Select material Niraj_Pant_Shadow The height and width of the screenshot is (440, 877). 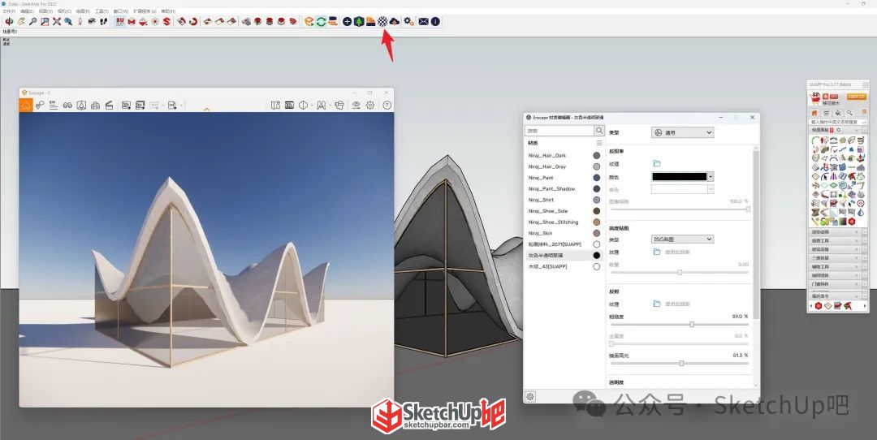(564, 189)
